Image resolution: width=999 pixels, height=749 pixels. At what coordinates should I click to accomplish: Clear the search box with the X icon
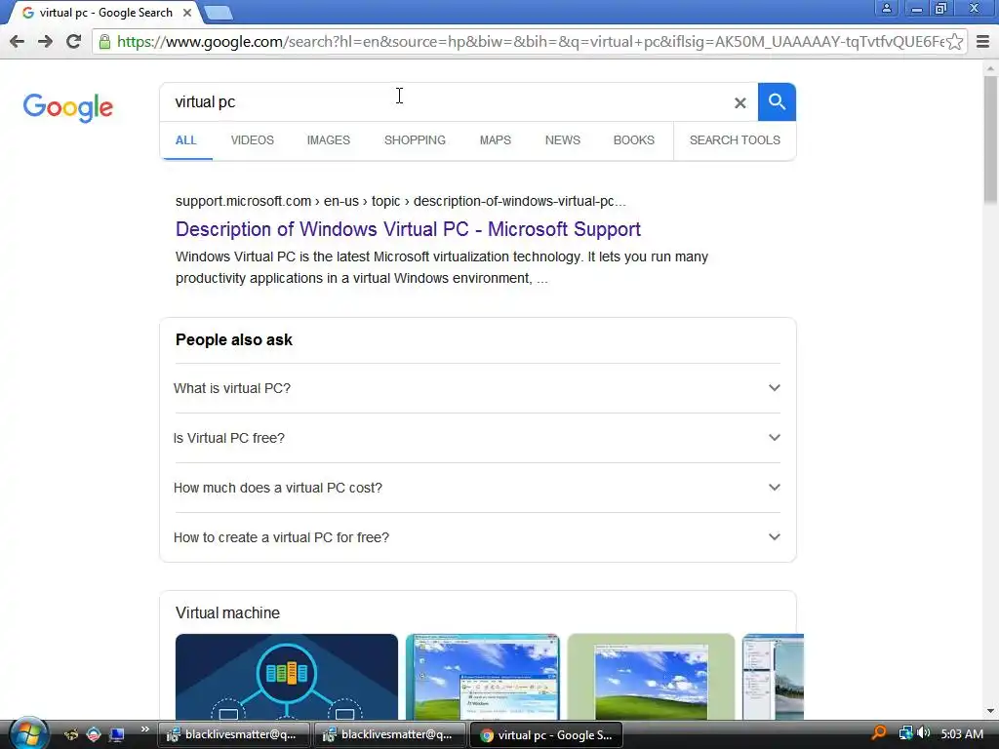[739, 102]
